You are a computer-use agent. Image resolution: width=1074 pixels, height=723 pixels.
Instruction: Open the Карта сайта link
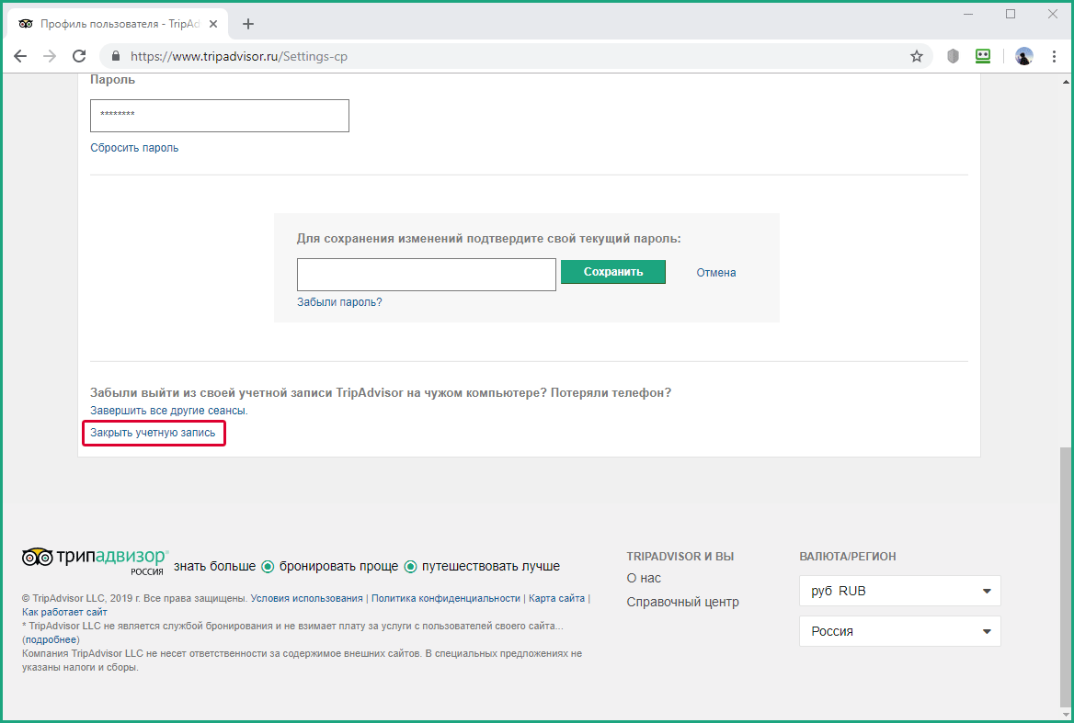point(557,598)
